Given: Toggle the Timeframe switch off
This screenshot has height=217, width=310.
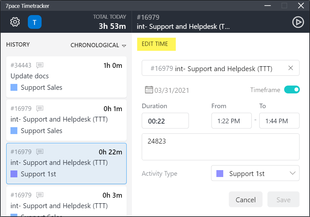Looking at the screenshot, I should (292, 90).
